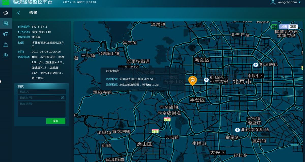The image size is (305, 162).
Task: Expand the wangchaohui dropdown arrow
Action: (x=299, y=2)
